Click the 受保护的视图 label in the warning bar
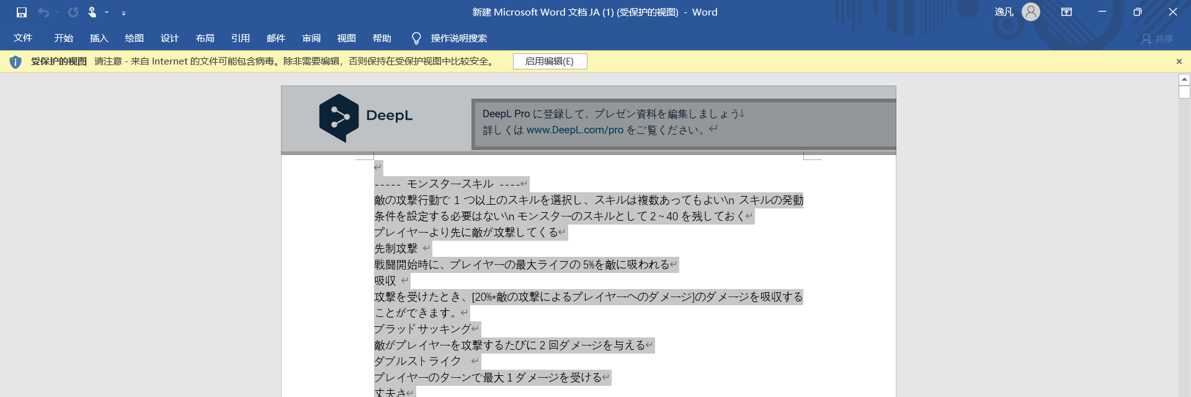The width and height of the screenshot is (1191, 397). 59,61
